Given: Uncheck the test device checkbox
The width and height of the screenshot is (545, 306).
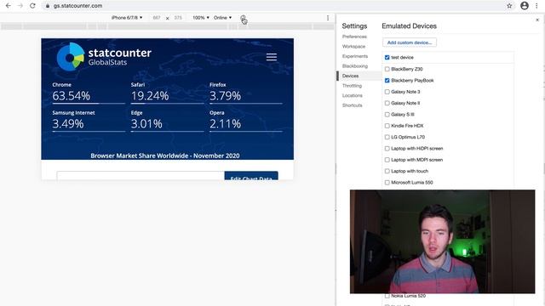Looking at the screenshot, I should pos(387,57).
